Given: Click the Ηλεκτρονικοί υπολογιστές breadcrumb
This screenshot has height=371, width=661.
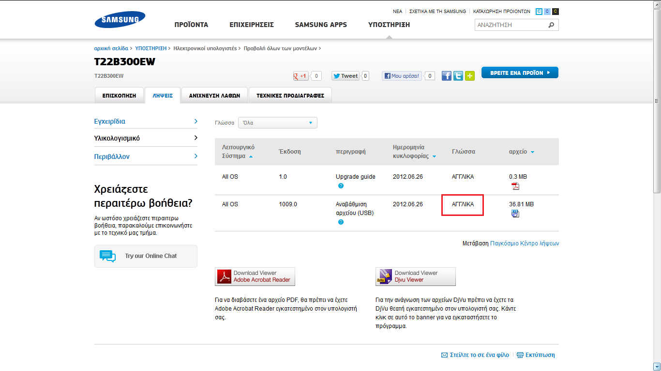Looking at the screenshot, I should click(205, 48).
